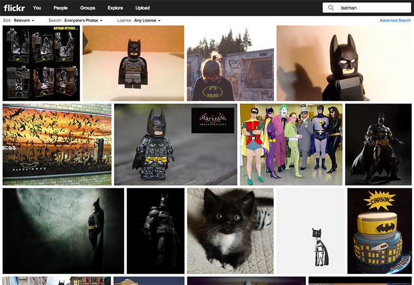This screenshot has width=414, height=285.
Task: Open the dark shadowed Batman figure photo
Action: click(x=156, y=231)
